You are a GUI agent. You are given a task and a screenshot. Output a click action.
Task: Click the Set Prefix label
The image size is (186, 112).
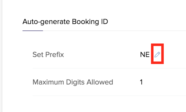[48, 54]
